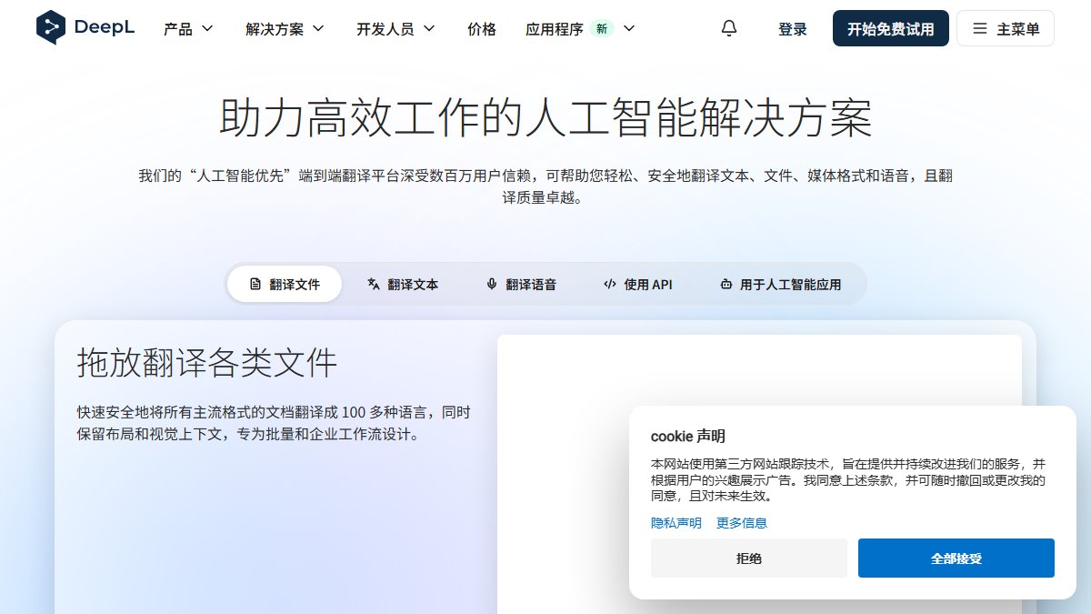Open the 产品 menu

coord(189,29)
